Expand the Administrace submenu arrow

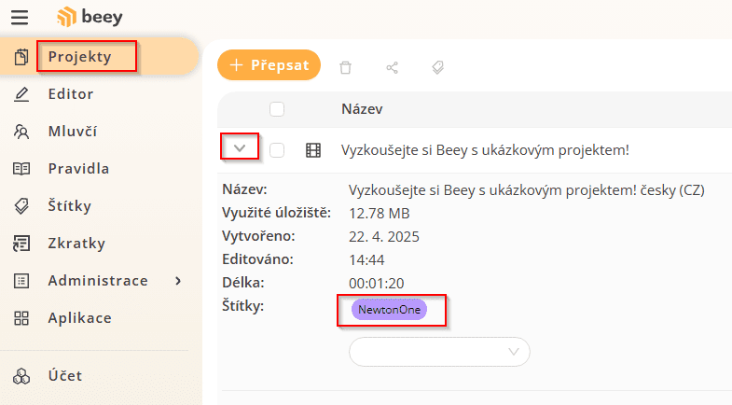[x=178, y=281]
